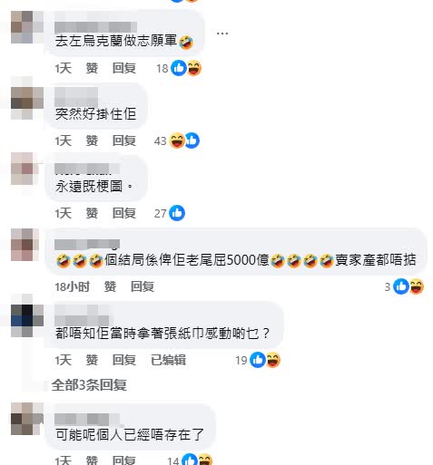Screen dimensions: 433x465
Task: Expand all 3 replies under the tissue comment
Action: (89, 385)
